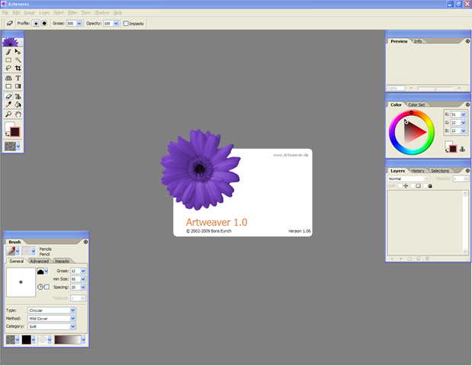Image resolution: width=472 pixels, height=366 pixels.
Task: Open the Preview panel options menu icon
Action: (467, 41)
